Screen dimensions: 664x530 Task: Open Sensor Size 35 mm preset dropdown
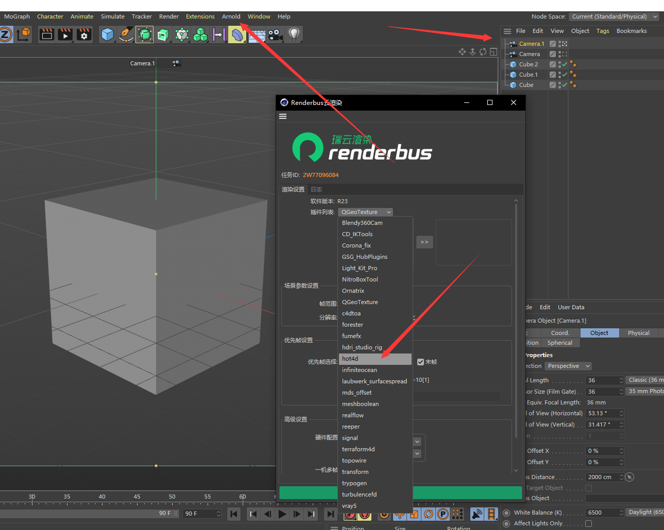(645, 391)
